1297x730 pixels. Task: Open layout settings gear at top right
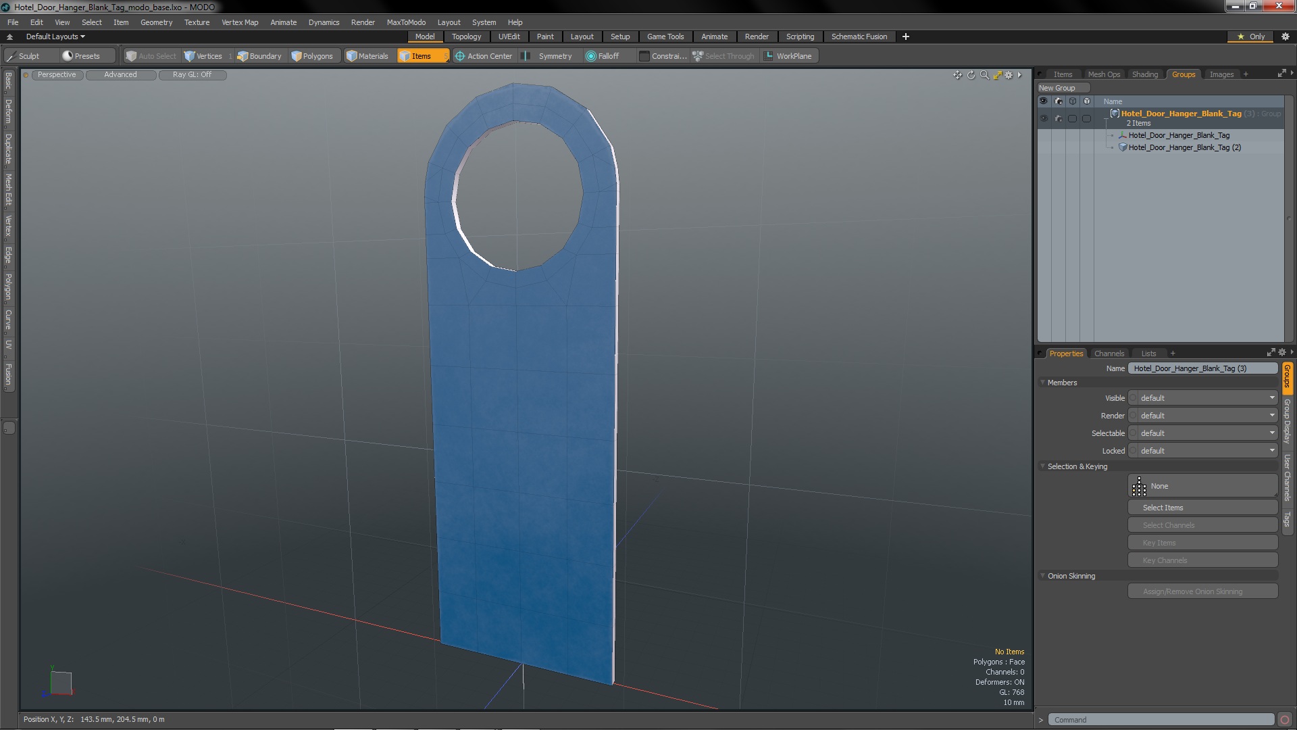[x=1285, y=36]
